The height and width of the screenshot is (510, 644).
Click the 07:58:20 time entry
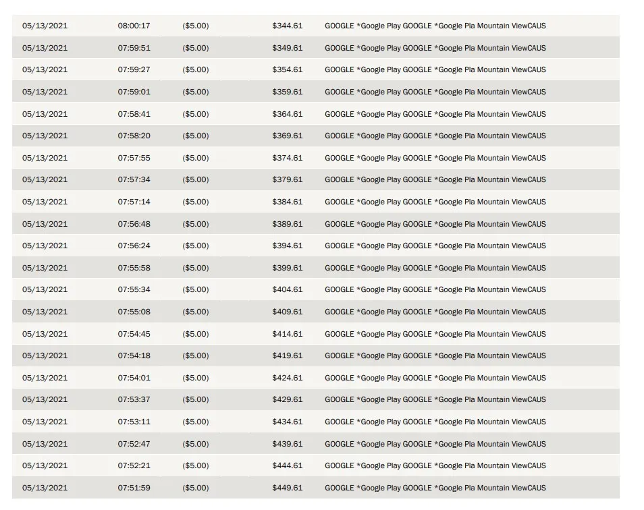click(x=134, y=136)
